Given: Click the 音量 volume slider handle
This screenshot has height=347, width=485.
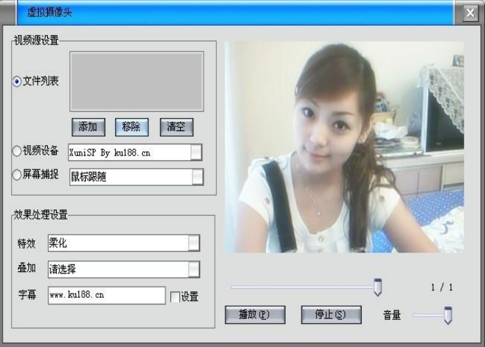Looking at the screenshot, I should point(448,315).
